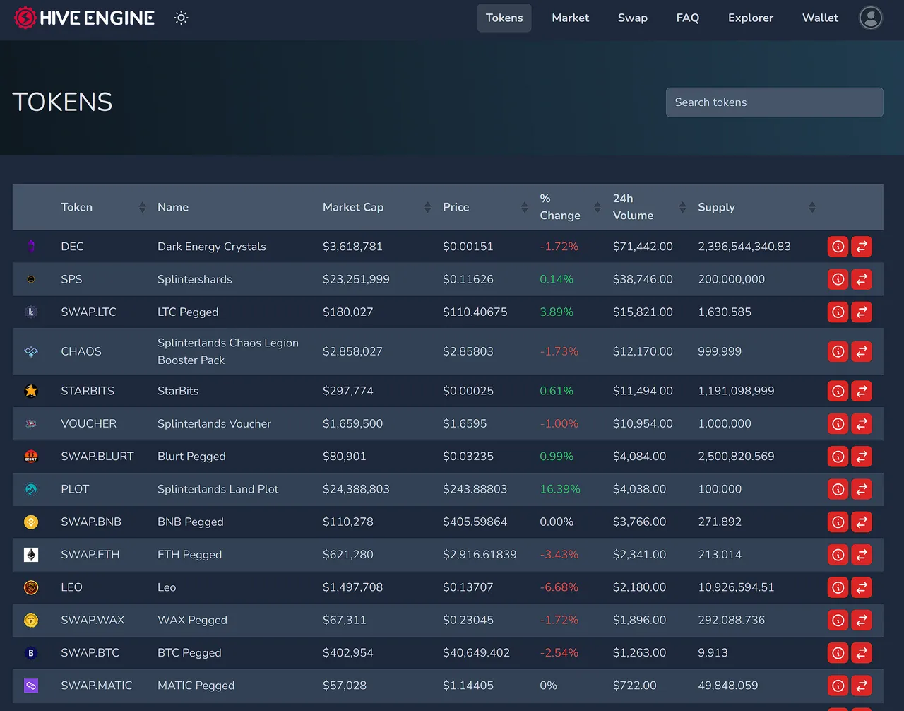Screen dimensions: 904x711
Task: Click the swap icon for SWAP.BNB
Action: [862, 522]
